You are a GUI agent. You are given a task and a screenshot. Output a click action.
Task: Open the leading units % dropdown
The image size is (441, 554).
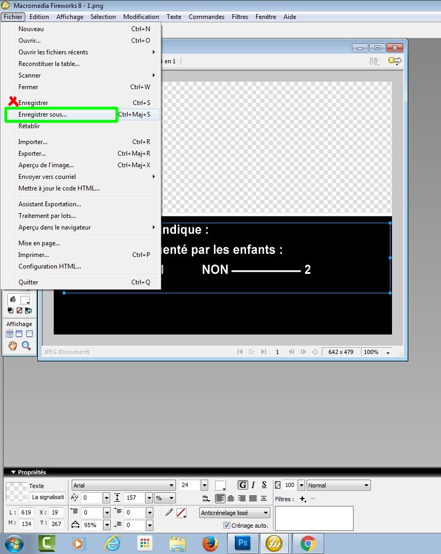(165, 498)
